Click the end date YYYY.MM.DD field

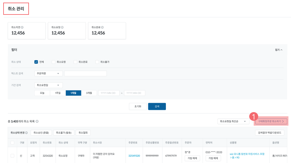click(134, 93)
